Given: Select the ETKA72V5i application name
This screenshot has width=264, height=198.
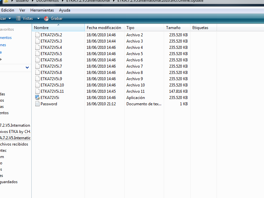Looking at the screenshot, I should [50, 98].
